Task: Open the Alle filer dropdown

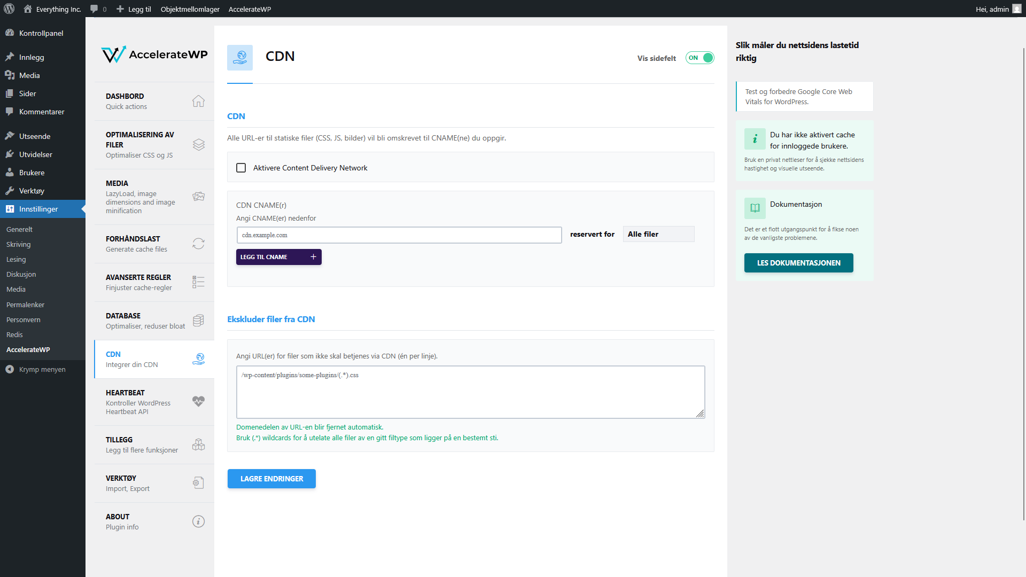Action: (658, 234)
